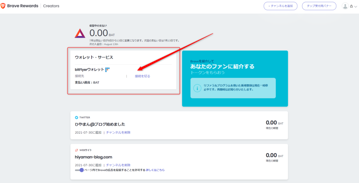Click the ひやまん@ブログ始めました channel name
Image resolution: width=359 pixels, height=183 pixels.
[100, 124]
